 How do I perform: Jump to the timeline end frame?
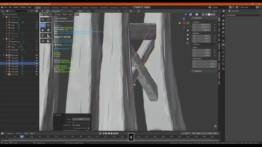[117, 134]
